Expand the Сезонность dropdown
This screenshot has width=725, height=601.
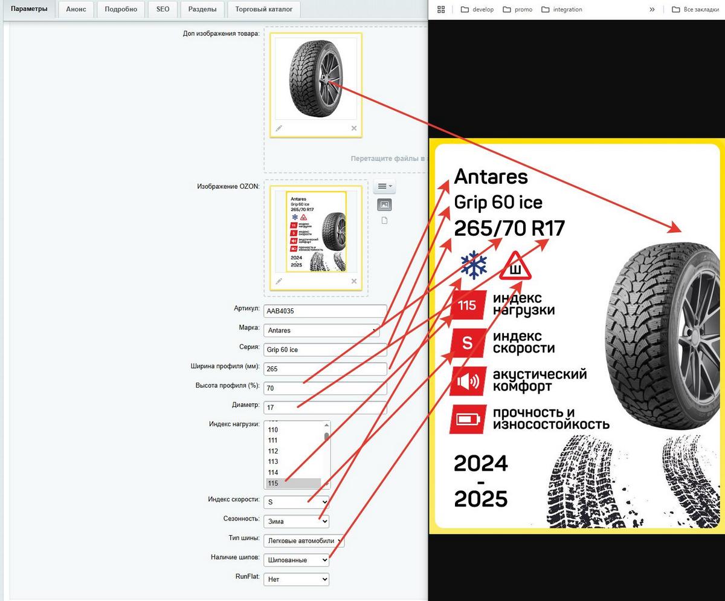(297, 521)
